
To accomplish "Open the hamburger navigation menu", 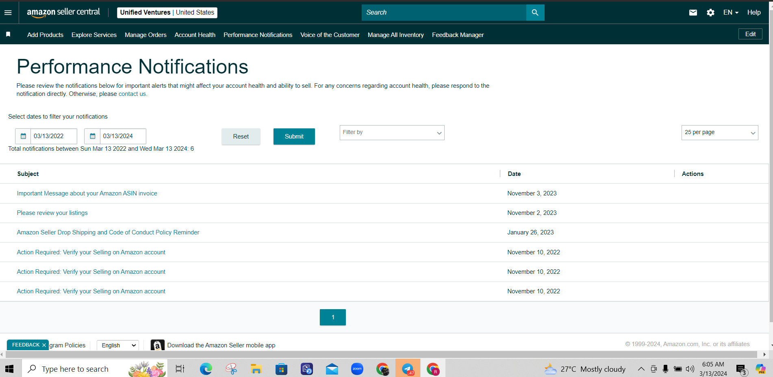I will pos(8,13).
